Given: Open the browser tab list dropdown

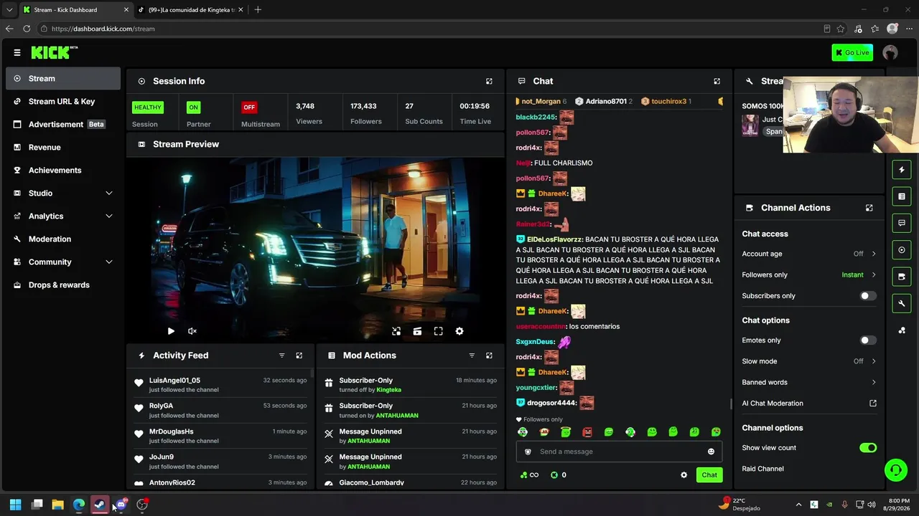Looking at the screenshot, I should (9, 10).
